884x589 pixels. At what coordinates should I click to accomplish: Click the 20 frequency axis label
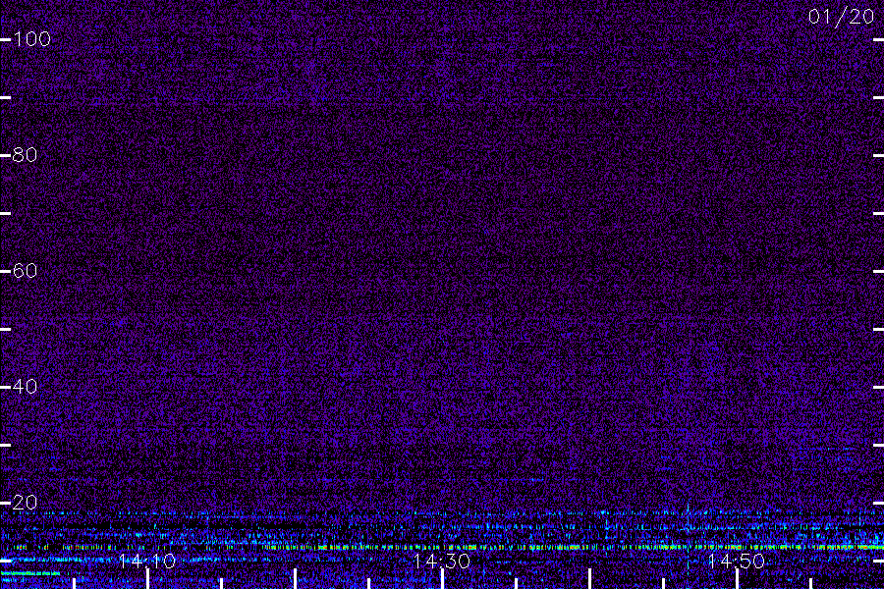click(25, 503)
